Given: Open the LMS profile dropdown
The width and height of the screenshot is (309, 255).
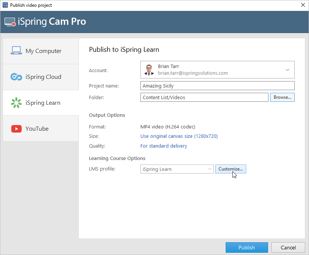Looking at the screenshot, I should [x=176, y=169].
